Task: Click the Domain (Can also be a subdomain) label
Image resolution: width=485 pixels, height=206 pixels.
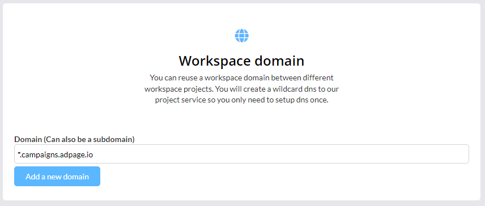Action: coord(74,139)
